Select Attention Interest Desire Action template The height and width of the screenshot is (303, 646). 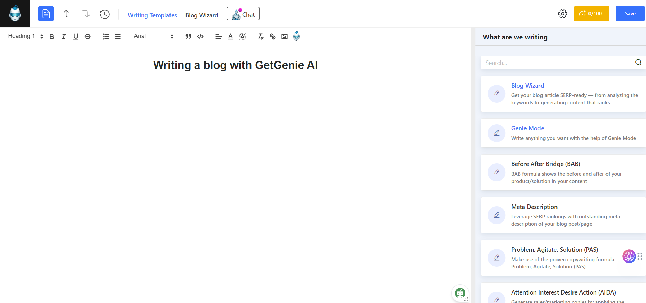point(563,293)
